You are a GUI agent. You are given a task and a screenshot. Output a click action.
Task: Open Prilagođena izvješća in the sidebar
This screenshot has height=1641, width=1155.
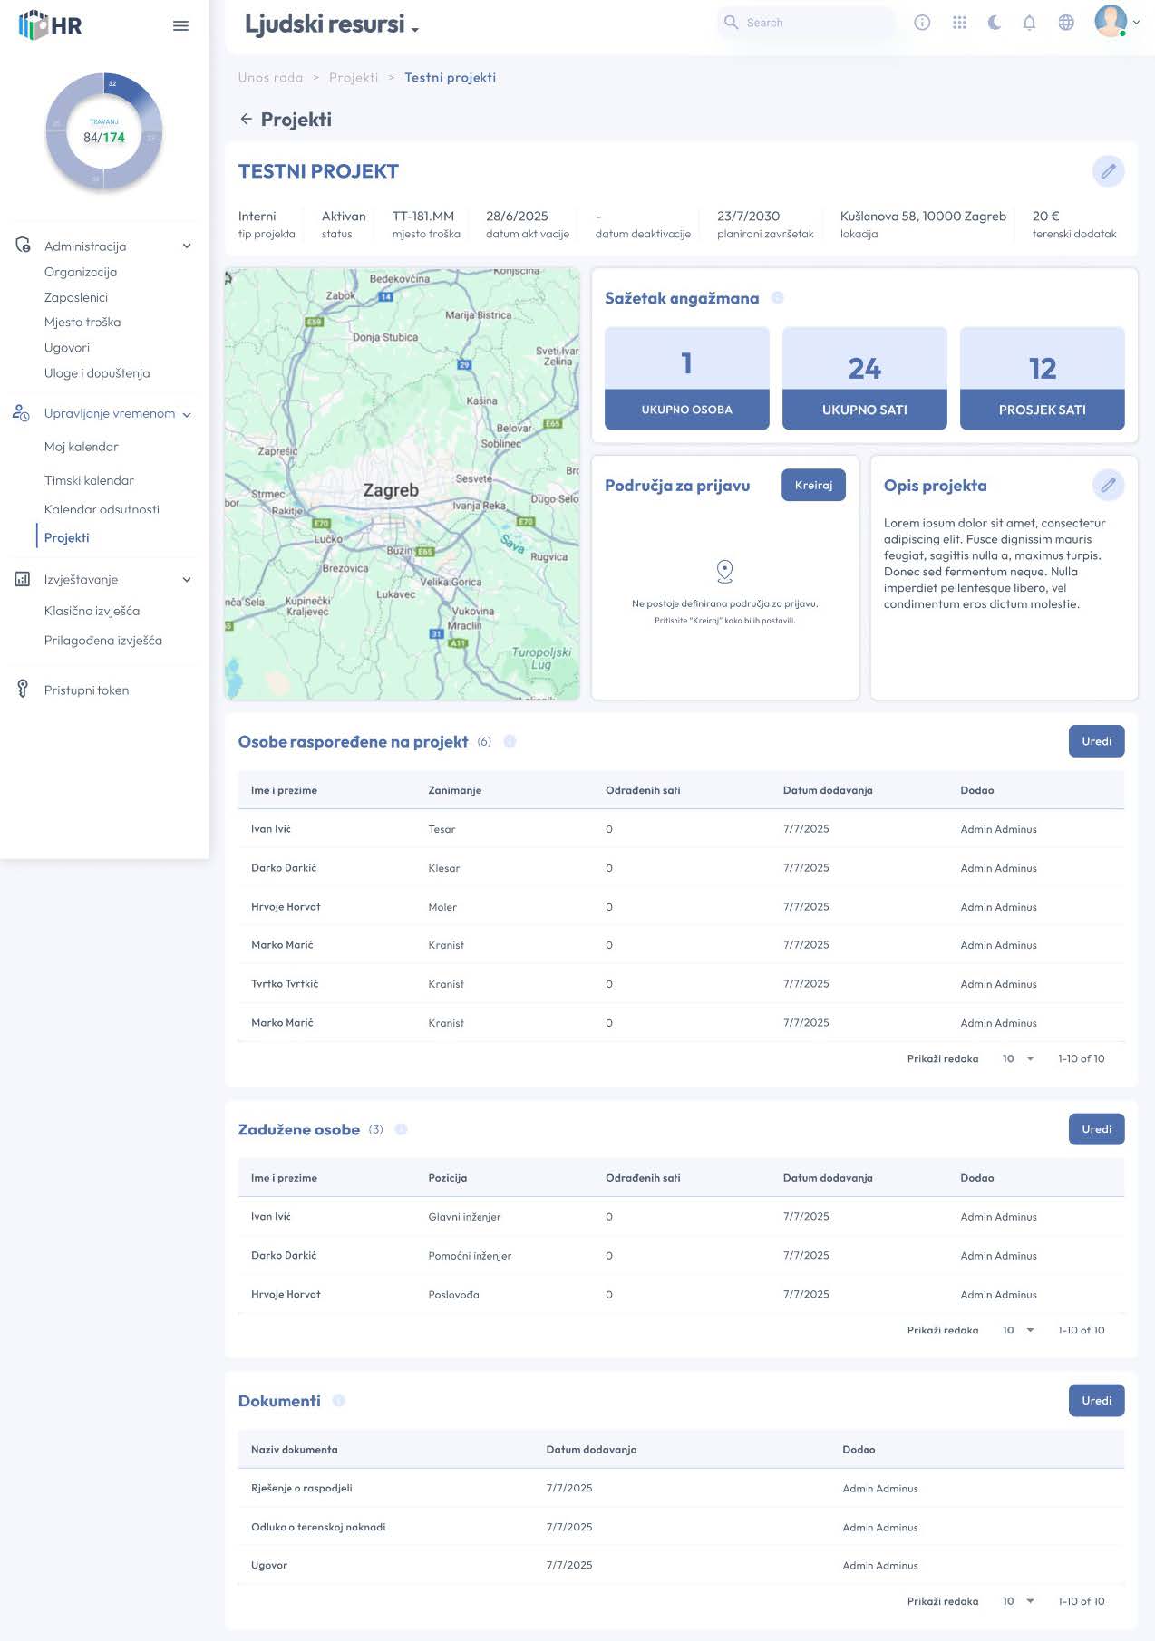point(103,640)
